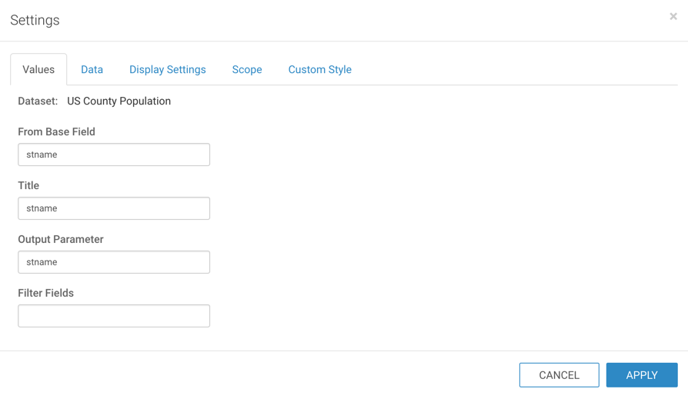Switch to the Data tab
Image resolution: width=688 pixels, height=399 pixels.
pos(92,69)
